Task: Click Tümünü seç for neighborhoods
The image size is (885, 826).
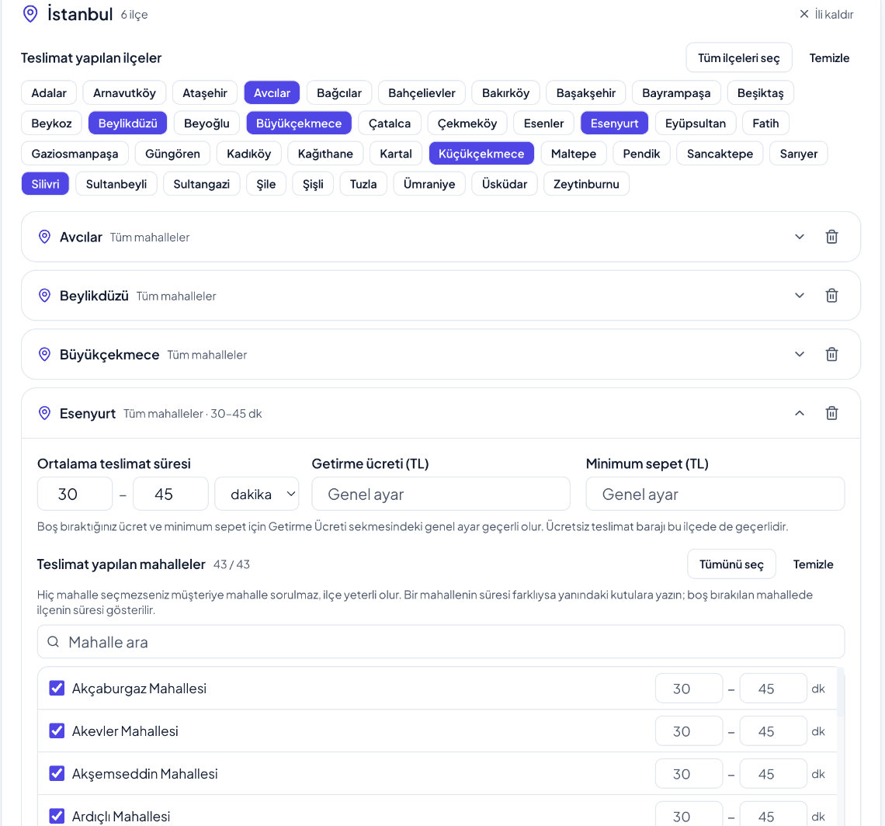Action: pos(731,564)
